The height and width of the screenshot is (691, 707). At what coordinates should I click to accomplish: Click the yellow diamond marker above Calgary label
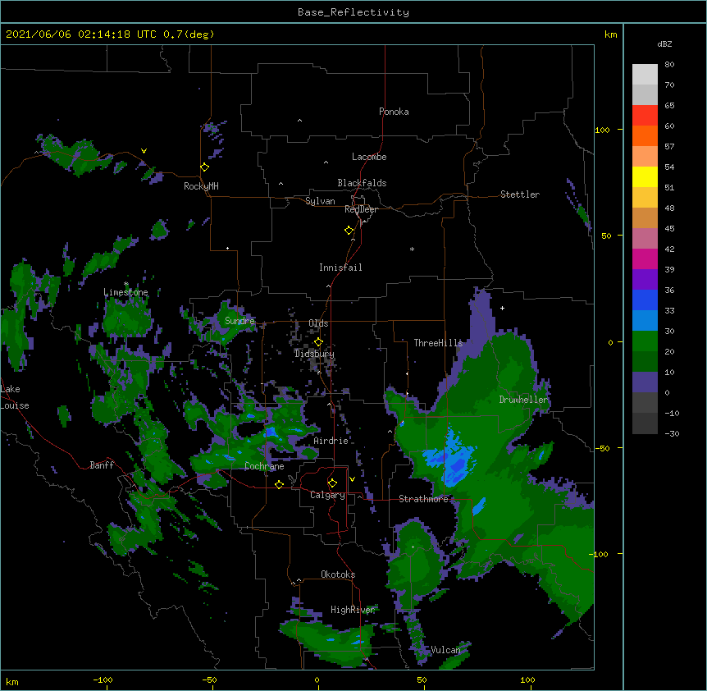pyautogui.click(x=332, y=483)
